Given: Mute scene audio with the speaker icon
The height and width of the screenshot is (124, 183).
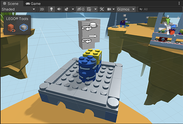Looking at the screenshot, I should (59, 9).
